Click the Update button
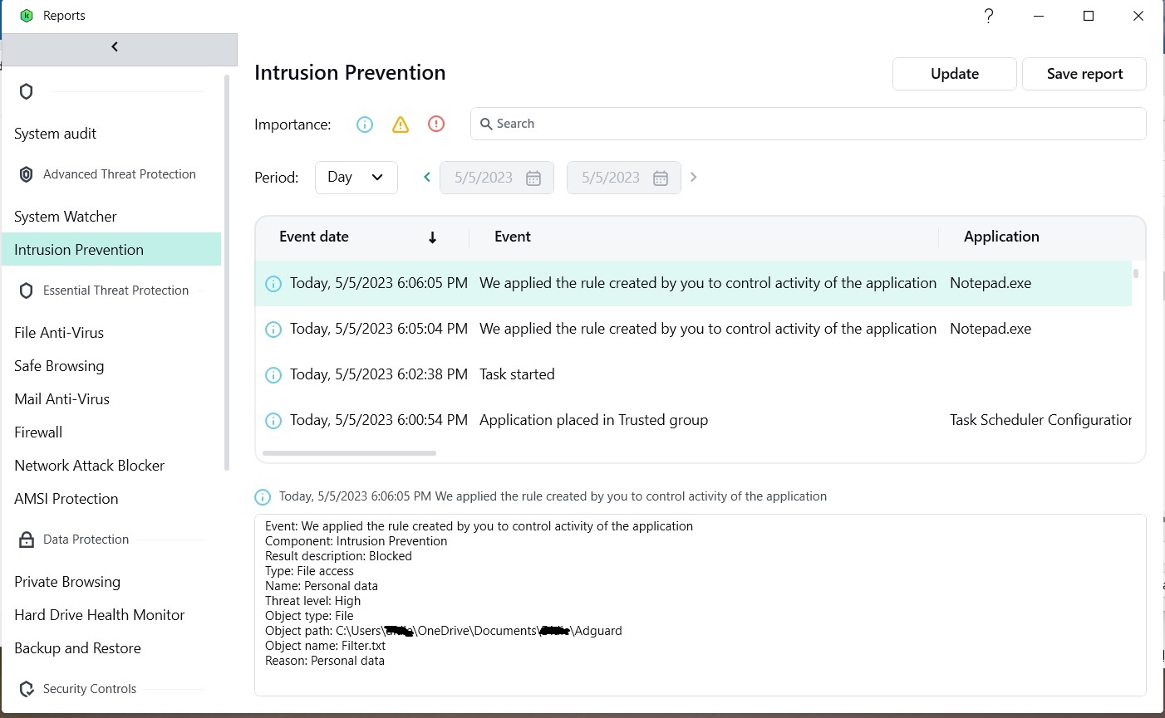Image resolution: width=1165 pixels, height=718 pixels. pyautogui.click(x=954, y=74)
